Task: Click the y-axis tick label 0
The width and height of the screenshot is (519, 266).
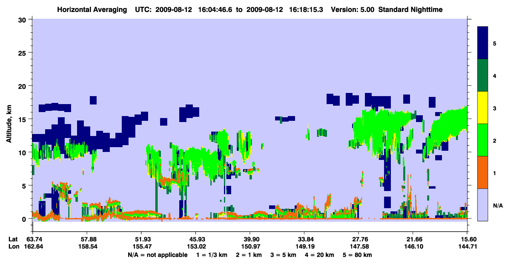Action: [x=25, y=219]
